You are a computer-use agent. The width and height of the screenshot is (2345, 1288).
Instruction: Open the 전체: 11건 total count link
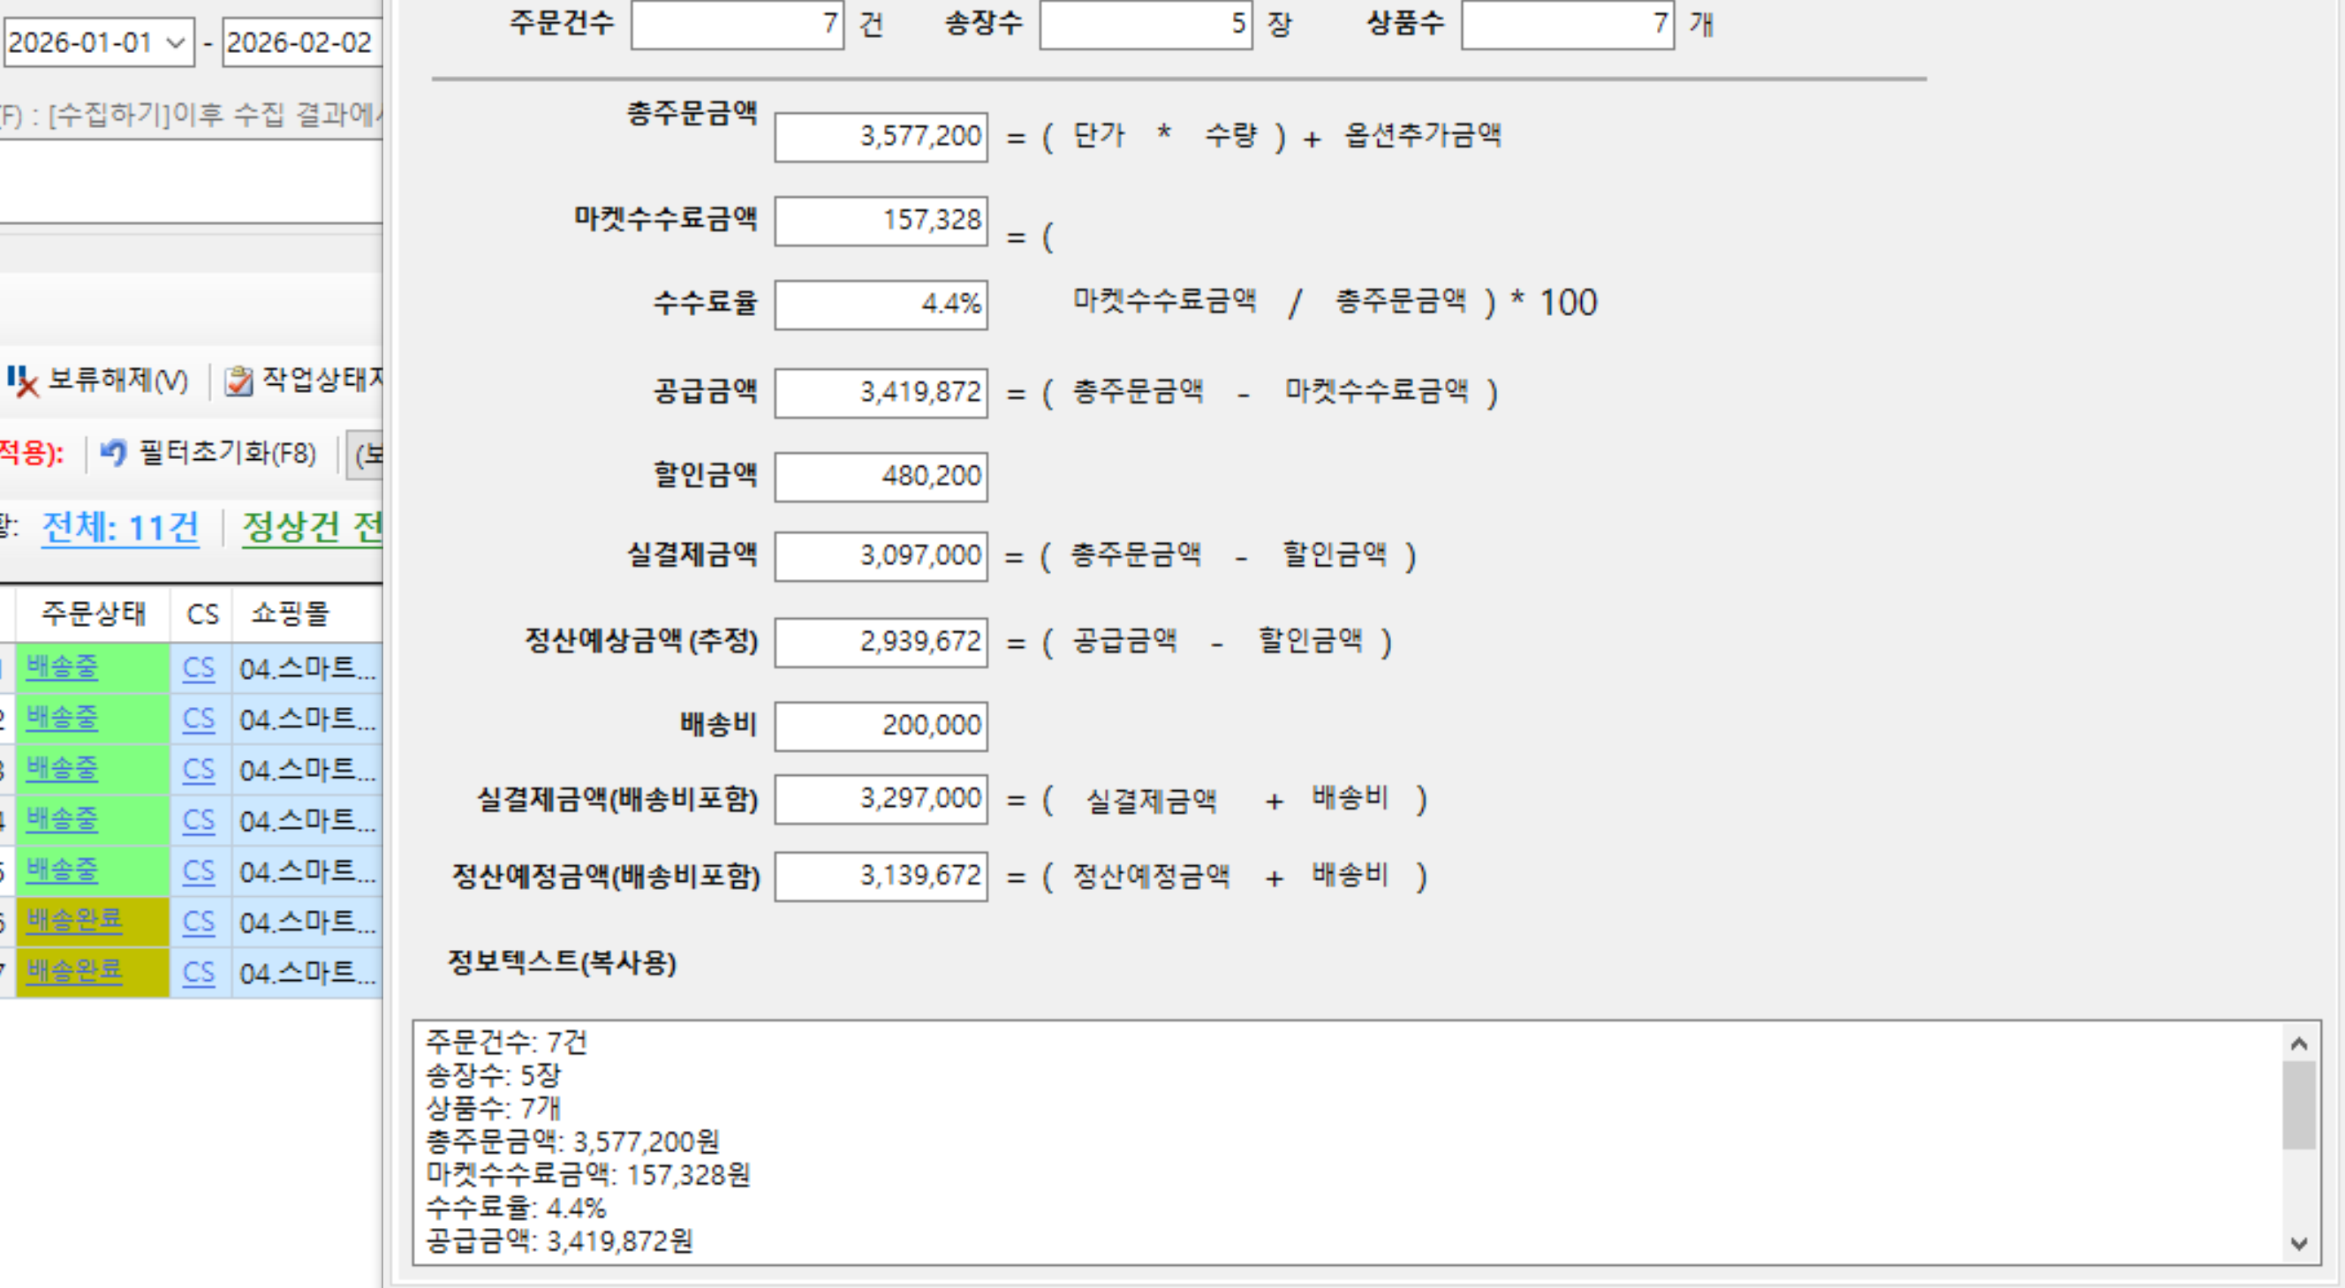point(120,528)
